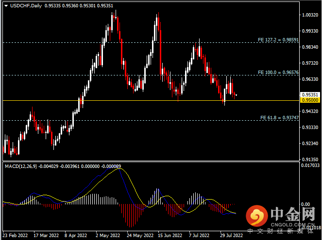This screenshot has height=240, width=322.
Task: Click the 0.017033 MACD scale label
Action: [310, 166]
